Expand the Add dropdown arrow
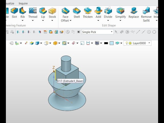 pos(98,20)
